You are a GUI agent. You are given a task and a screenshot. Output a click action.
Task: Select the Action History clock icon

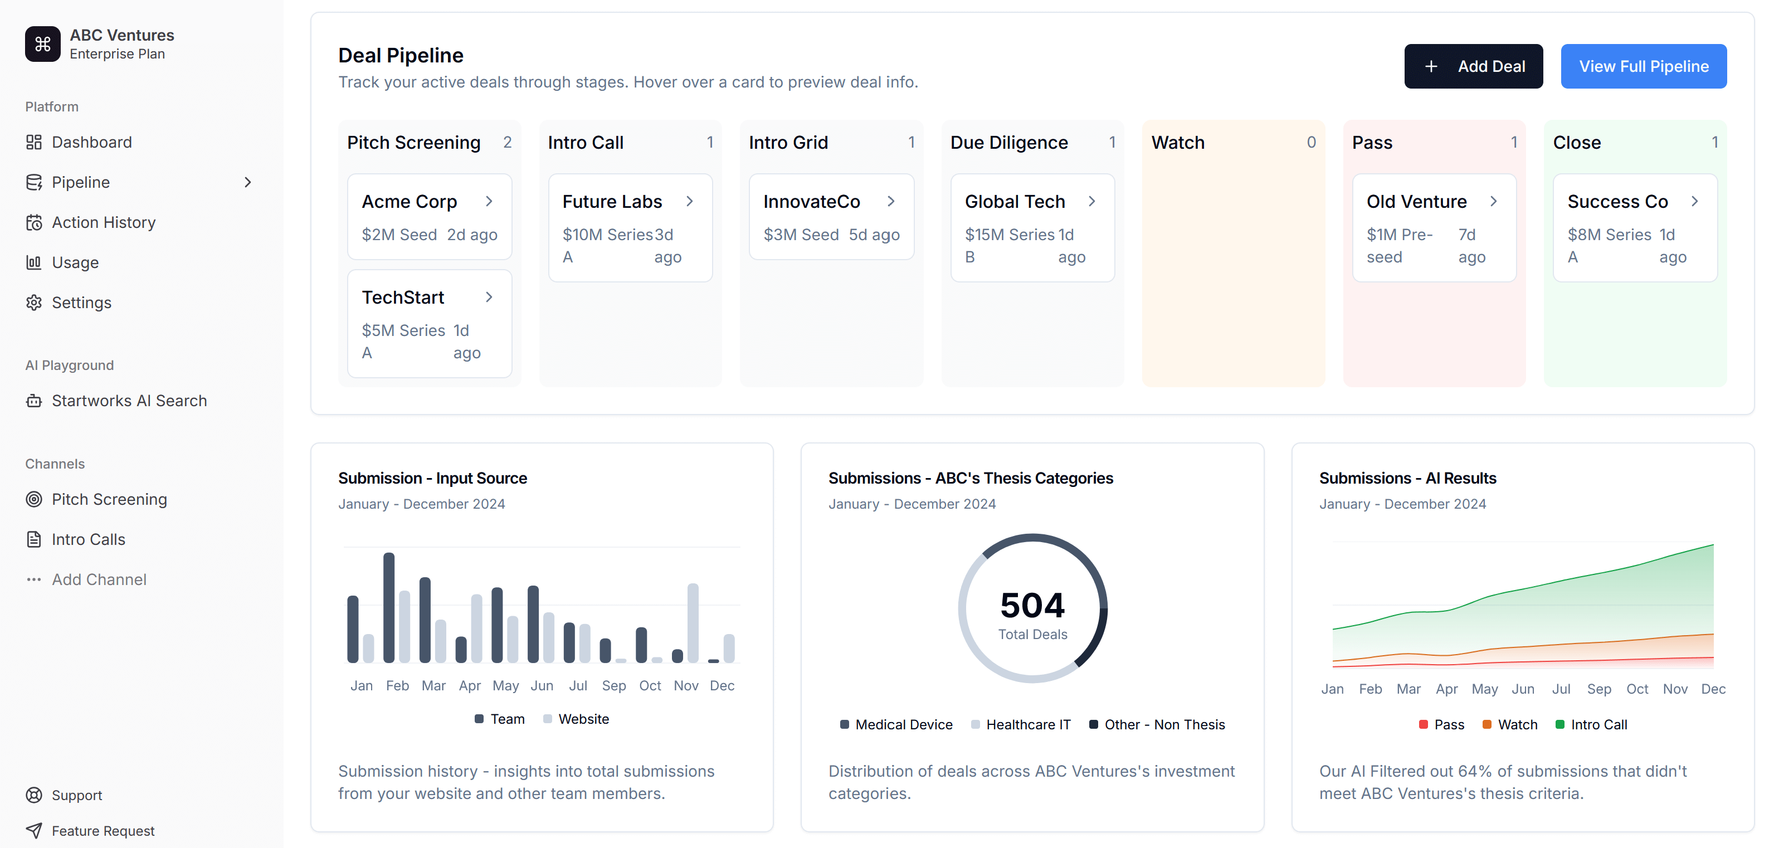(x=34, y=222)
